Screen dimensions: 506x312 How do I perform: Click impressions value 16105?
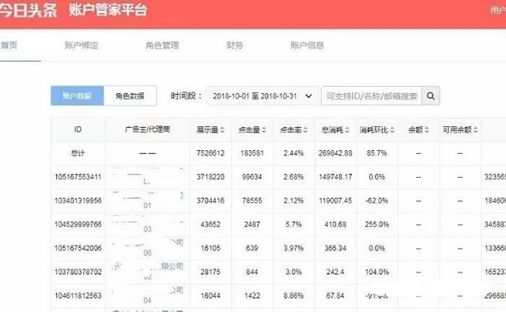click(210, 248)
